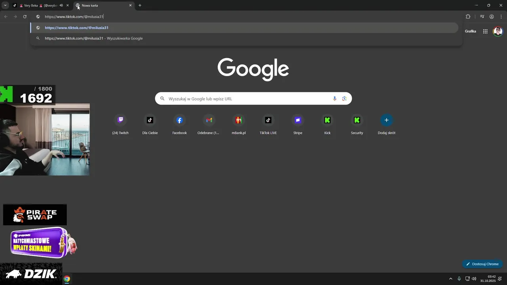Viewport: 507px width, 285px height.
Task: Open Chrome extensions puzzle icon
Action: pos(468,17)
